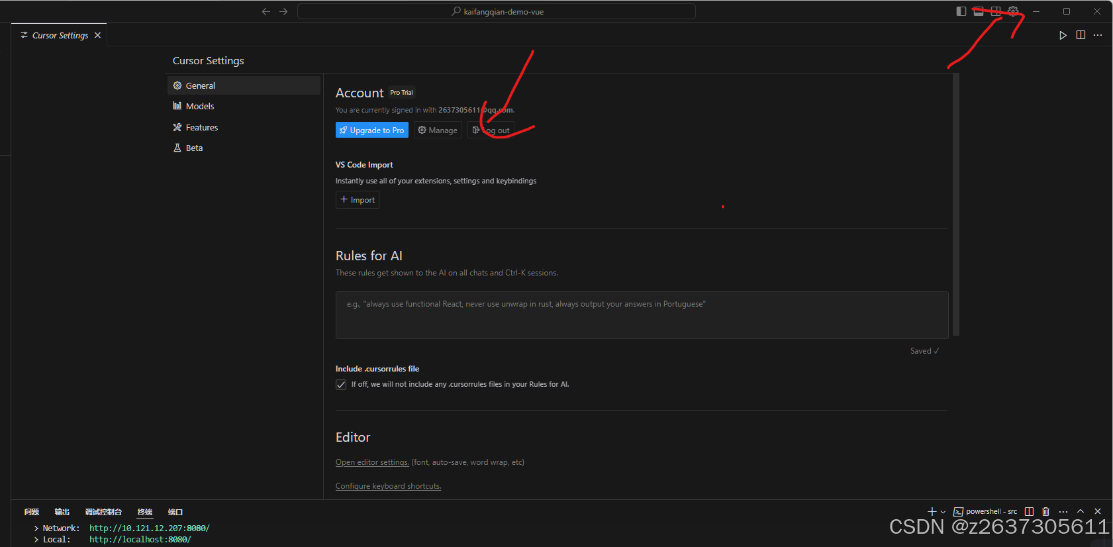
Task: Open terminal panel ellipsis menu
Action: tap(1063, 512)
